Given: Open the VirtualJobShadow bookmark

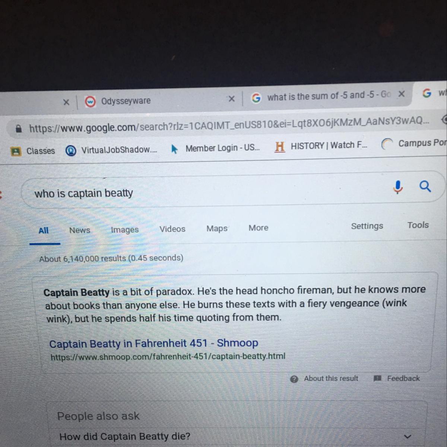Looking at the screenshot, I should [x=111, y=150].
